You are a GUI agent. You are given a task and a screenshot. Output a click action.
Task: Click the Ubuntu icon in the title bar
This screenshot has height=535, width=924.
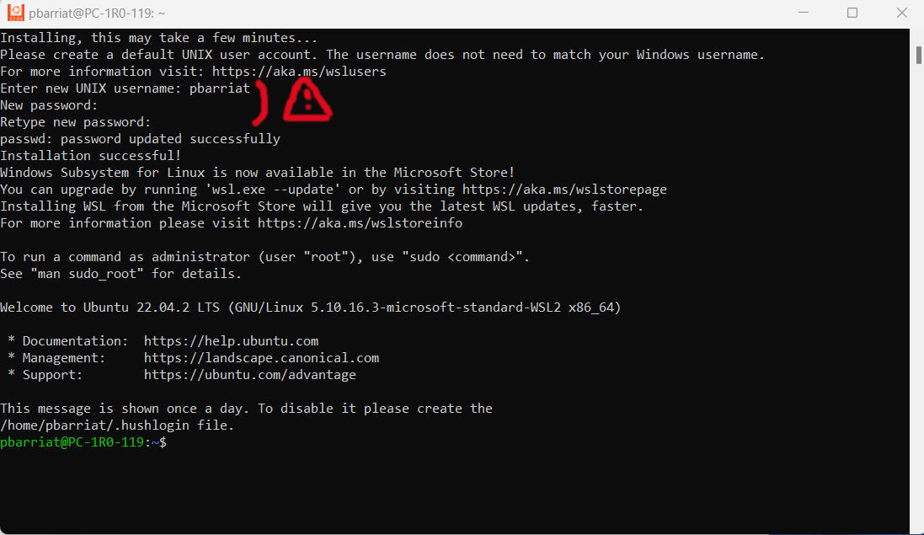click(15, 13)
